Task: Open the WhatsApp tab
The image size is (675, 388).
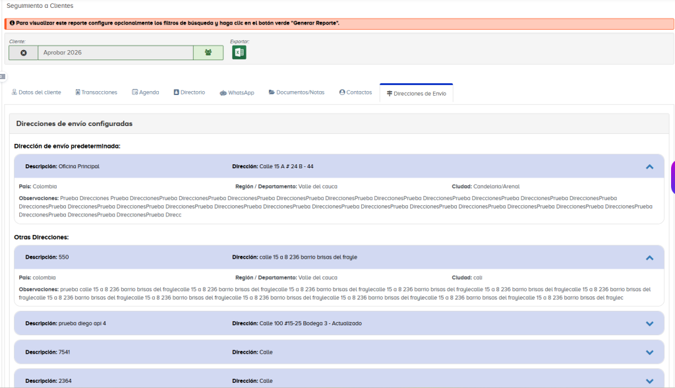Action: 237,92
